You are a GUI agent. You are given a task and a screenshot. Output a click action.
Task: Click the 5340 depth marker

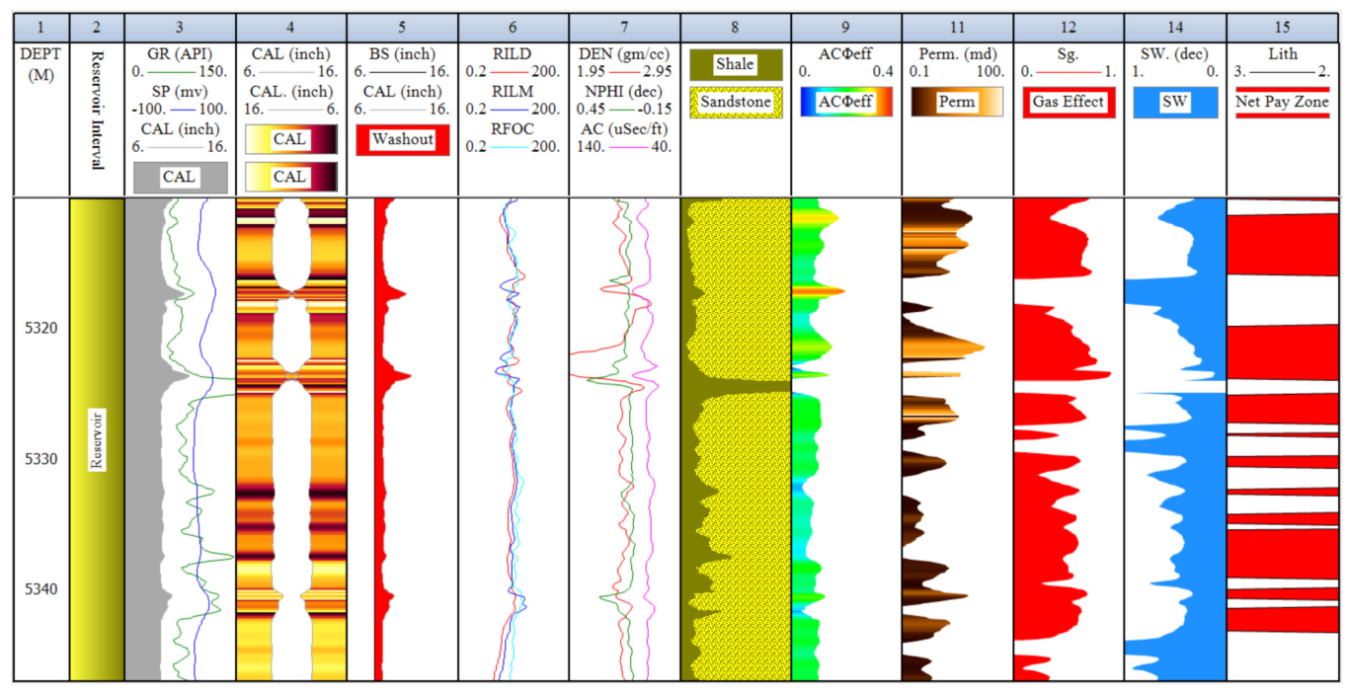(x=41, y=589)
